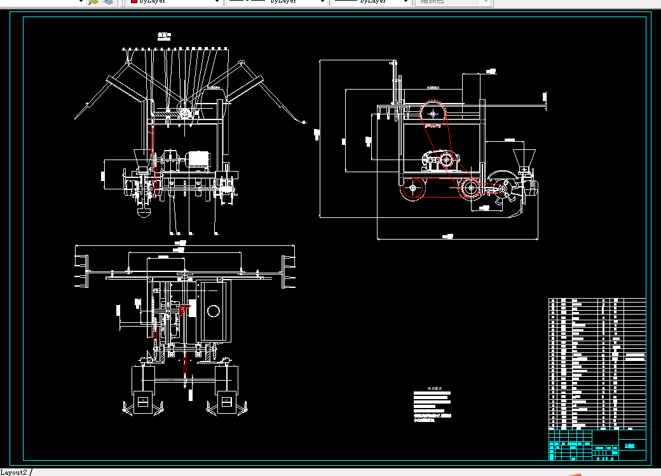
Task: Switch to the Layout2 tab
Action: 14,472
